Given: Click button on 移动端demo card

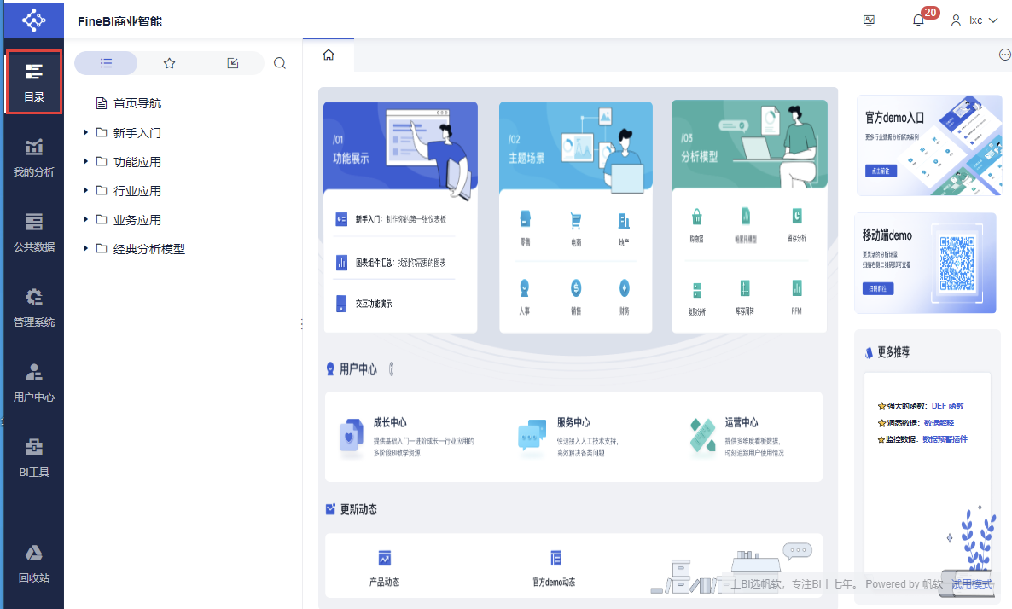Looking at the screenshot, I should [878, 288].
